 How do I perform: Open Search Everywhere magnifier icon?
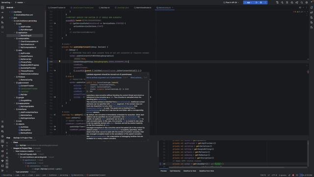302,2
